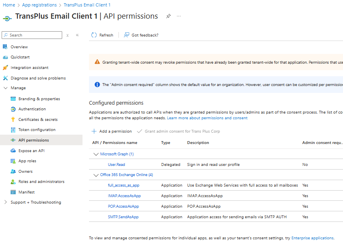Screen dimensions: 343x245
Task: Click the Diagnose and solve problems icon
Action: pos(5,78)
